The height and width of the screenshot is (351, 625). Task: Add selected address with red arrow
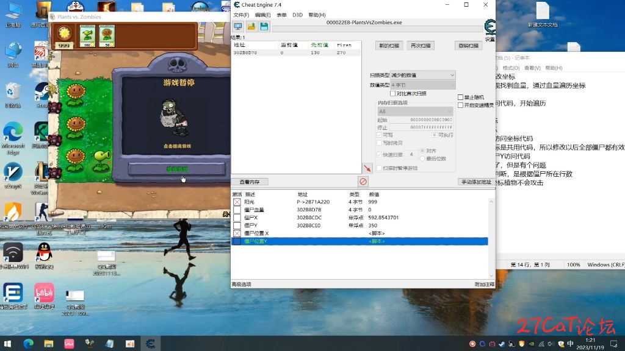coord(367,168)
